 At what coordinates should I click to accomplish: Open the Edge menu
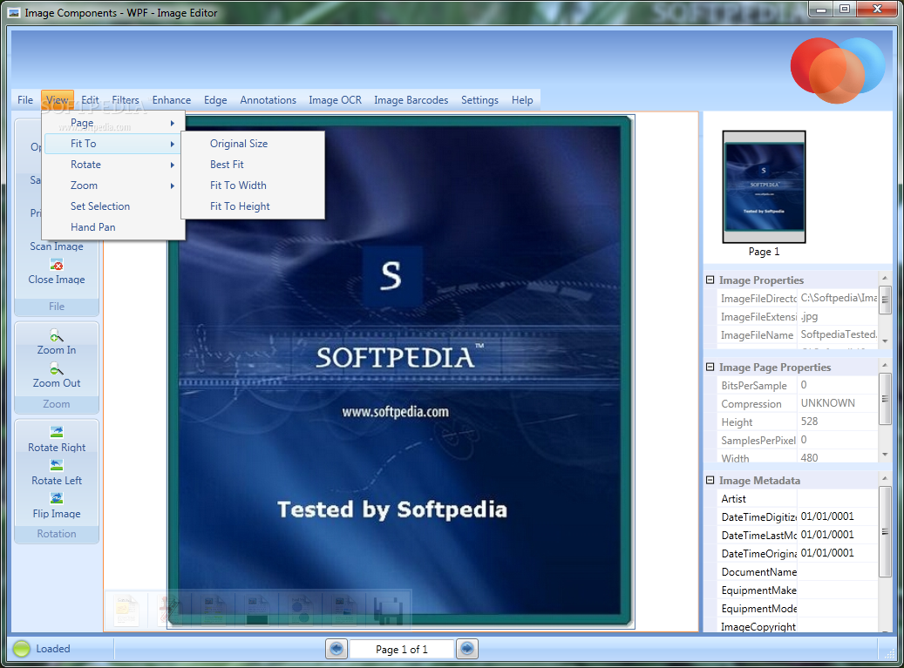point(215,99)
